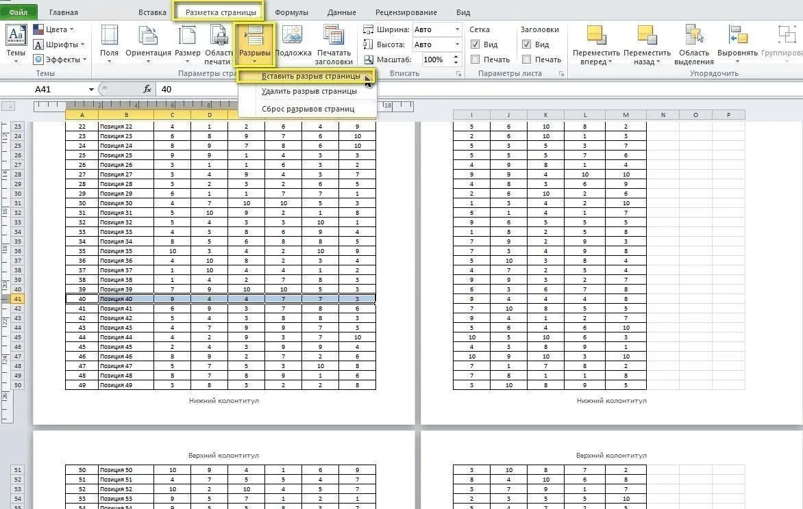This screenshot has height=509, width=803.
Task: Click Переместить вперед bring forward icon
Action: [596, 44]
